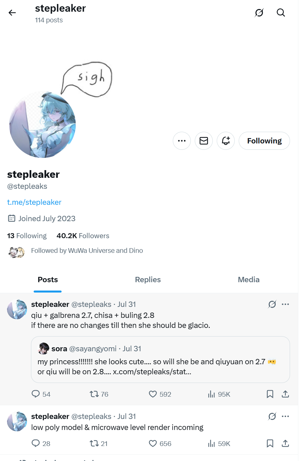Open the t.me/stepleaker link

click(x=34, y=202)
